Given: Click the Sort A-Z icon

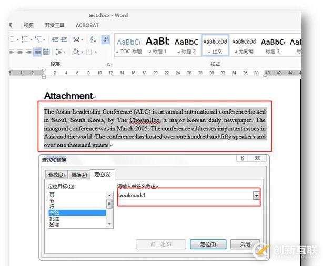Looking at the screenshot, I should click(x=93, y=39).
